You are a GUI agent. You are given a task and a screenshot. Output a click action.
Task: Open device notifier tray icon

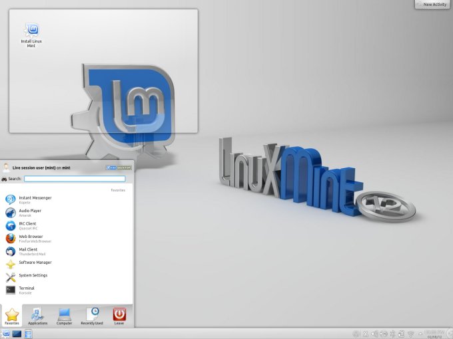[401, 334]
